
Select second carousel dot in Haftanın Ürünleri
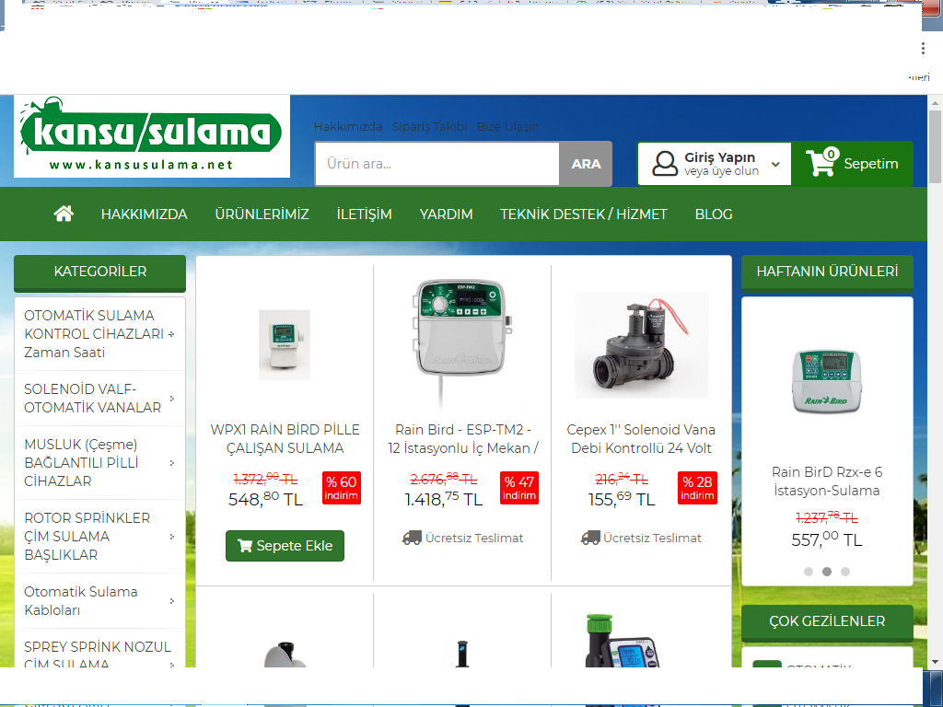point(827,572)
